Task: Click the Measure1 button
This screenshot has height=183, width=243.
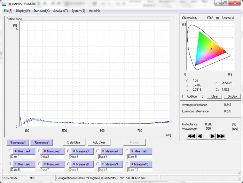Action: click(24, 151)
